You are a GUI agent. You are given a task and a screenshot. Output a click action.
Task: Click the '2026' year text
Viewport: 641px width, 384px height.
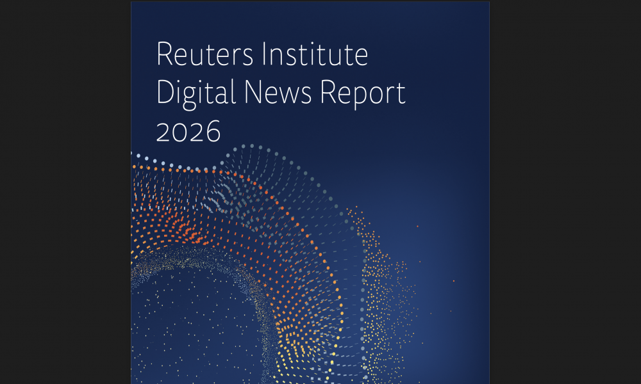188,131
